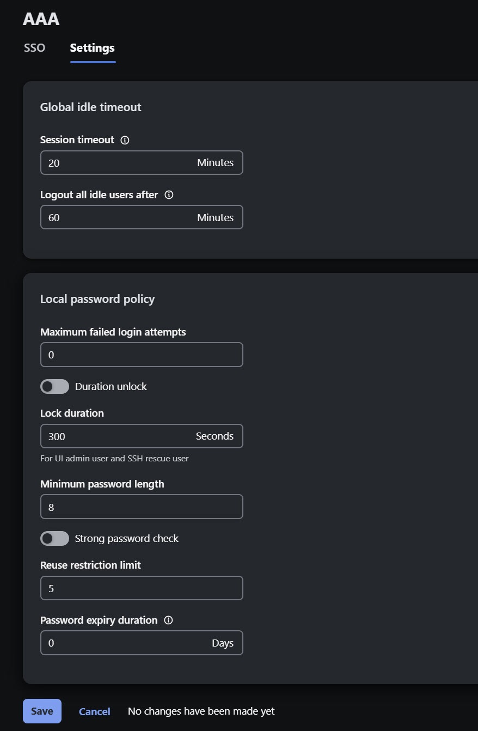The width and height of the screenshot is (478, 731).
Task: Edit the Lock duration seconds field
Action: (142, 436)
